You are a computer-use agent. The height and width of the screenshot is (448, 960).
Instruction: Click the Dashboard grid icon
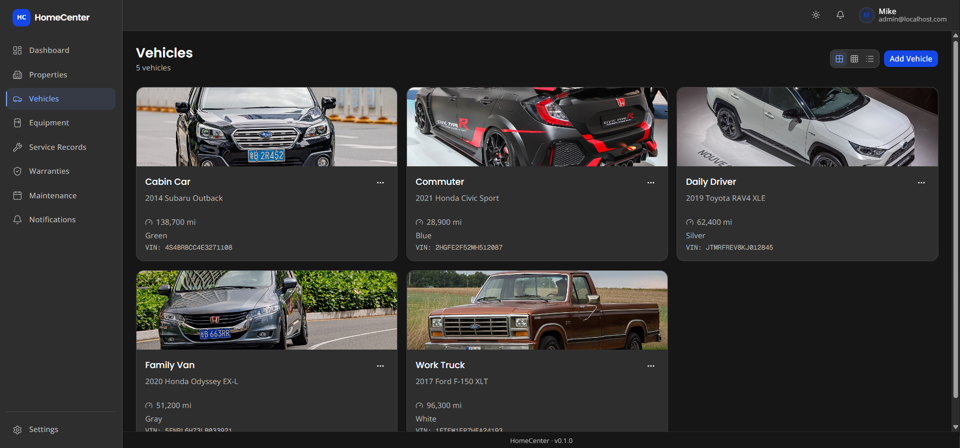[x=17, y=50]
